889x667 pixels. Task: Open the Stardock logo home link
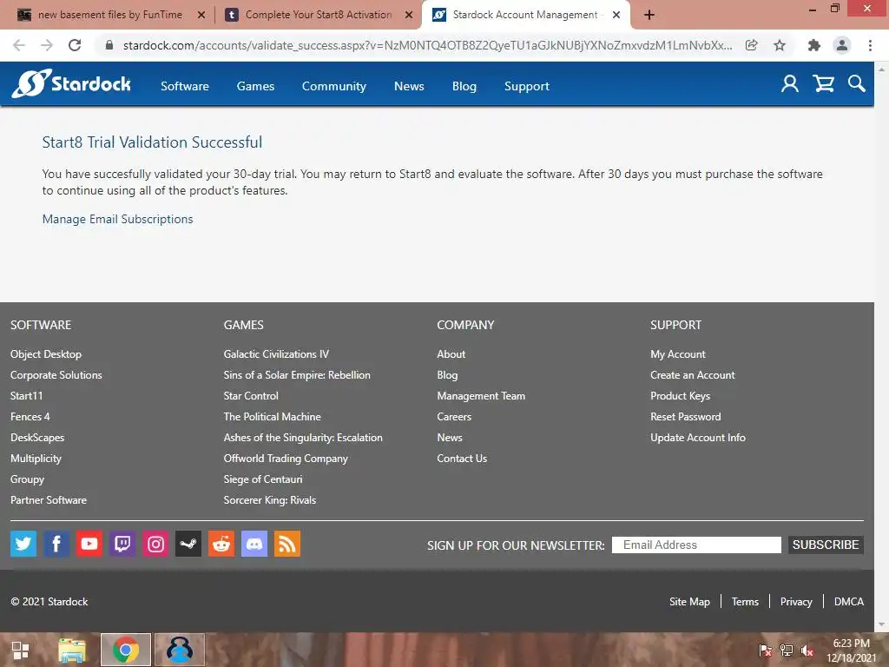(71, 84)
